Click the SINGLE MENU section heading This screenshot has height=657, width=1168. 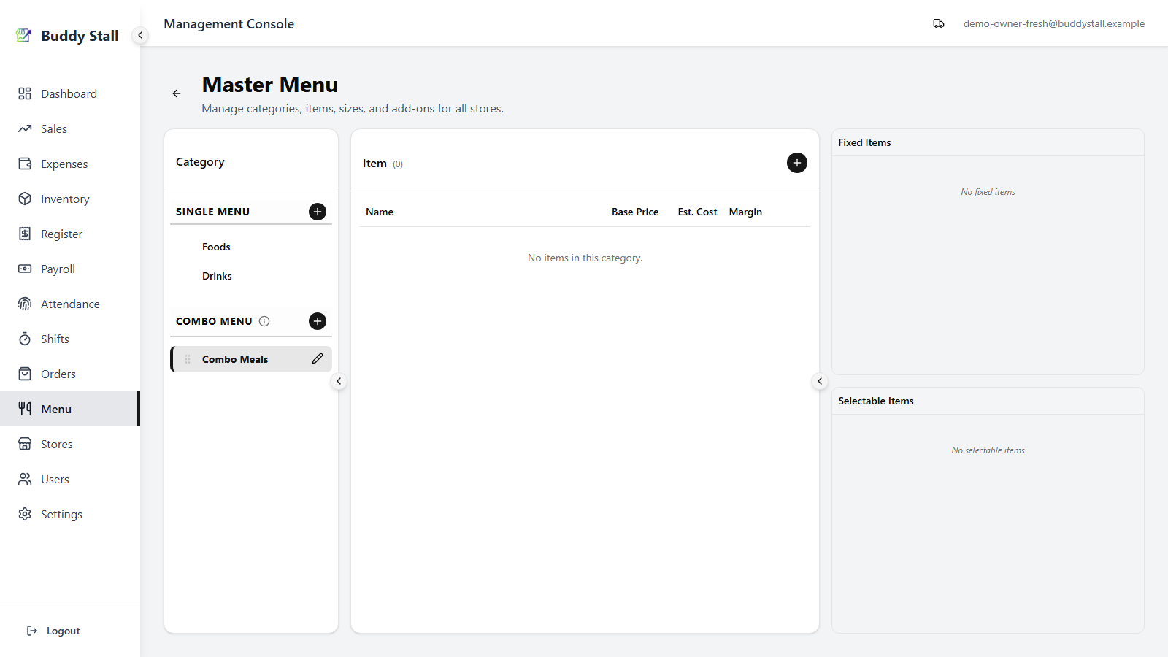[212, 212]
